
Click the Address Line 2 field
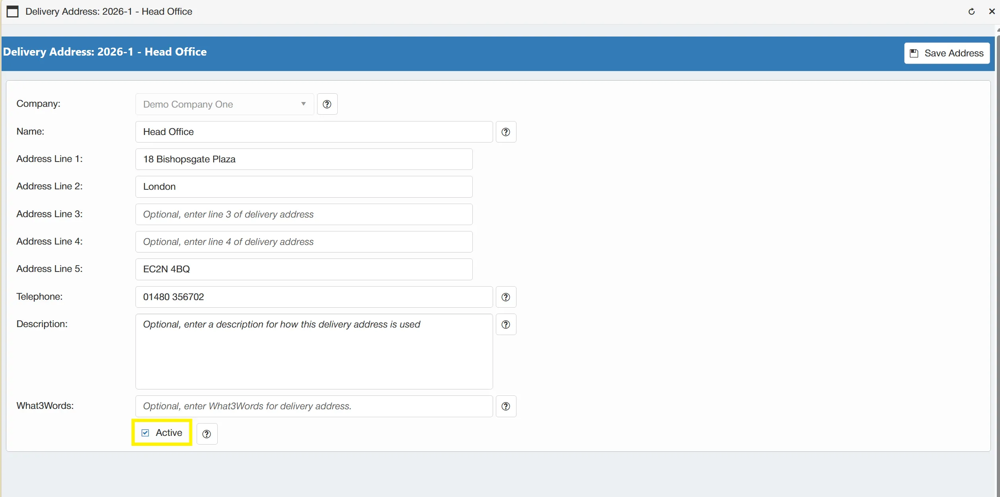point(304,187)
